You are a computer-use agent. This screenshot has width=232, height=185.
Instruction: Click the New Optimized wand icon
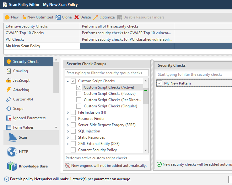click(x=24, y=17)
